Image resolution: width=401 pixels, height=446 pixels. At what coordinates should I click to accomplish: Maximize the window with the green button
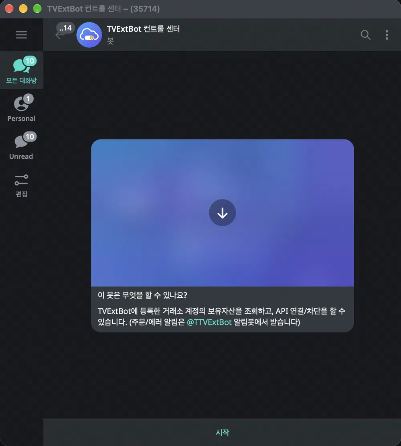37,9
